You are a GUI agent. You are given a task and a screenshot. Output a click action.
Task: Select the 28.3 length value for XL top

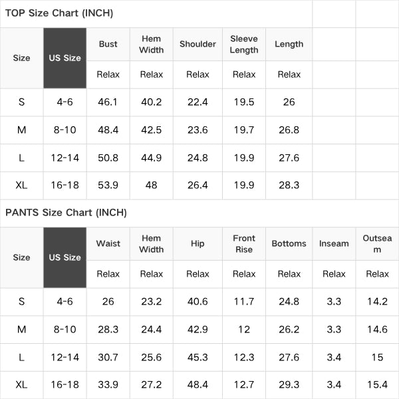289,185
